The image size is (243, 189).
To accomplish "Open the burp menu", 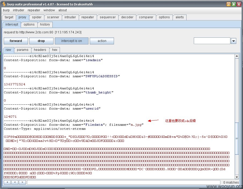I will coord(6,10).
